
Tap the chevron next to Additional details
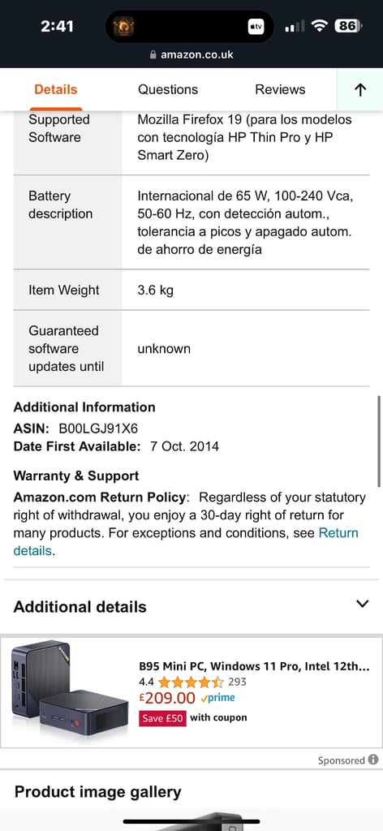click(x=363, y=604)
